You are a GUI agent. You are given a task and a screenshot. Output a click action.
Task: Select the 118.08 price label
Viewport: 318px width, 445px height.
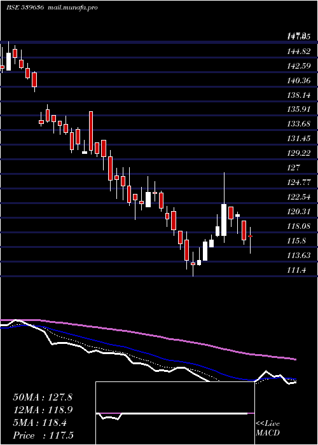pos(299,226)
